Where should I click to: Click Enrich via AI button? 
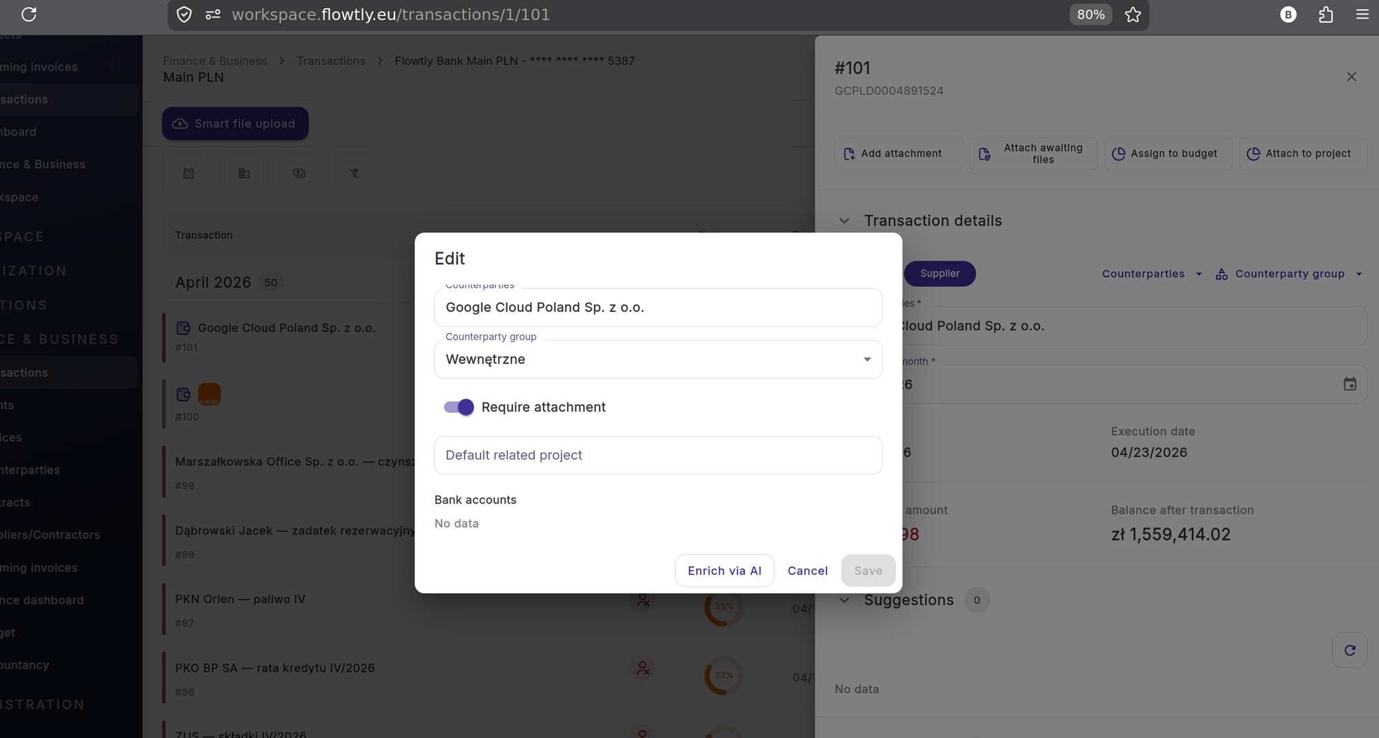click(x=724, y=570)
